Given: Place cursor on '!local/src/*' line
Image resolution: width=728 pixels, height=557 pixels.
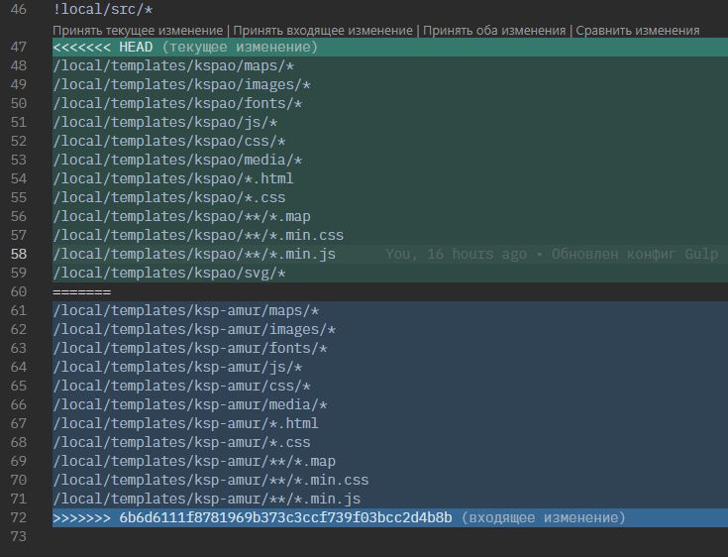Looking at the screenshot, I should 103,10.
